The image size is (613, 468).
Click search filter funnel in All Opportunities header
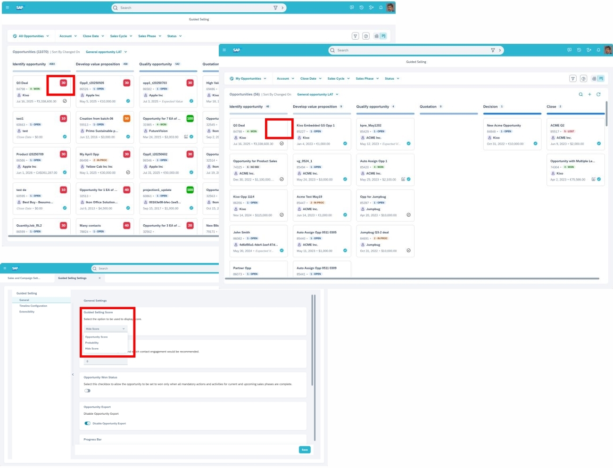pyautogui.click(x=275, y=8)
